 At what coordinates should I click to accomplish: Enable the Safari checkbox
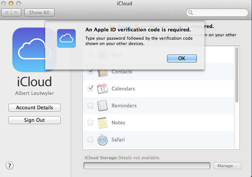(x=90, y=140)
